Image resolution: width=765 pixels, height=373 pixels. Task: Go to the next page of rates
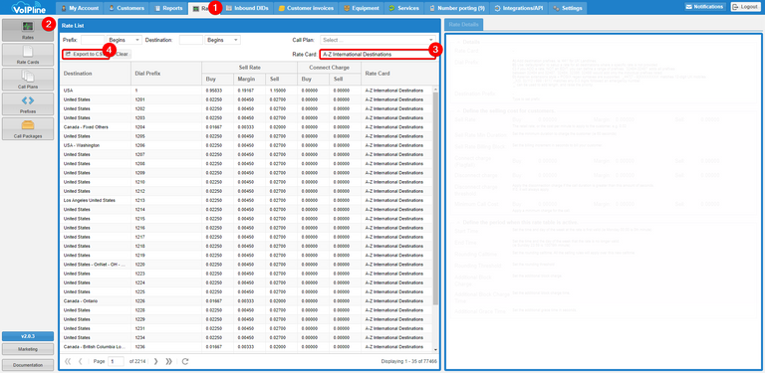155,361
